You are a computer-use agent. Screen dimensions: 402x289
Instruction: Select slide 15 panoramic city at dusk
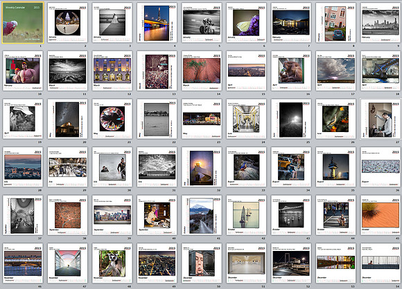click(x=246, y=71)
